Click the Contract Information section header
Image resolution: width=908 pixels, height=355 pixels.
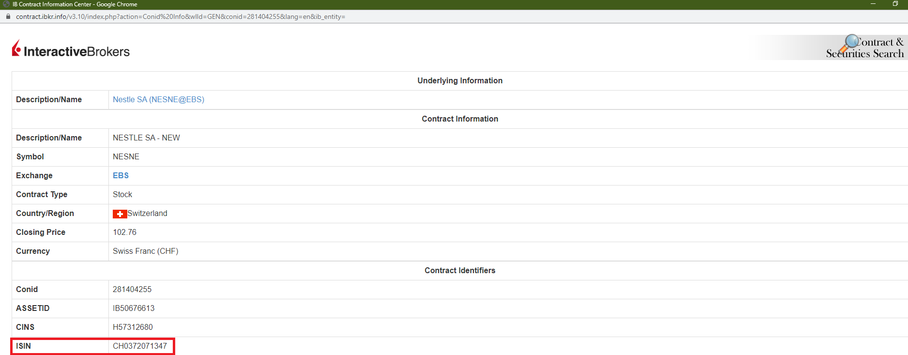click(x=460, y=119)
